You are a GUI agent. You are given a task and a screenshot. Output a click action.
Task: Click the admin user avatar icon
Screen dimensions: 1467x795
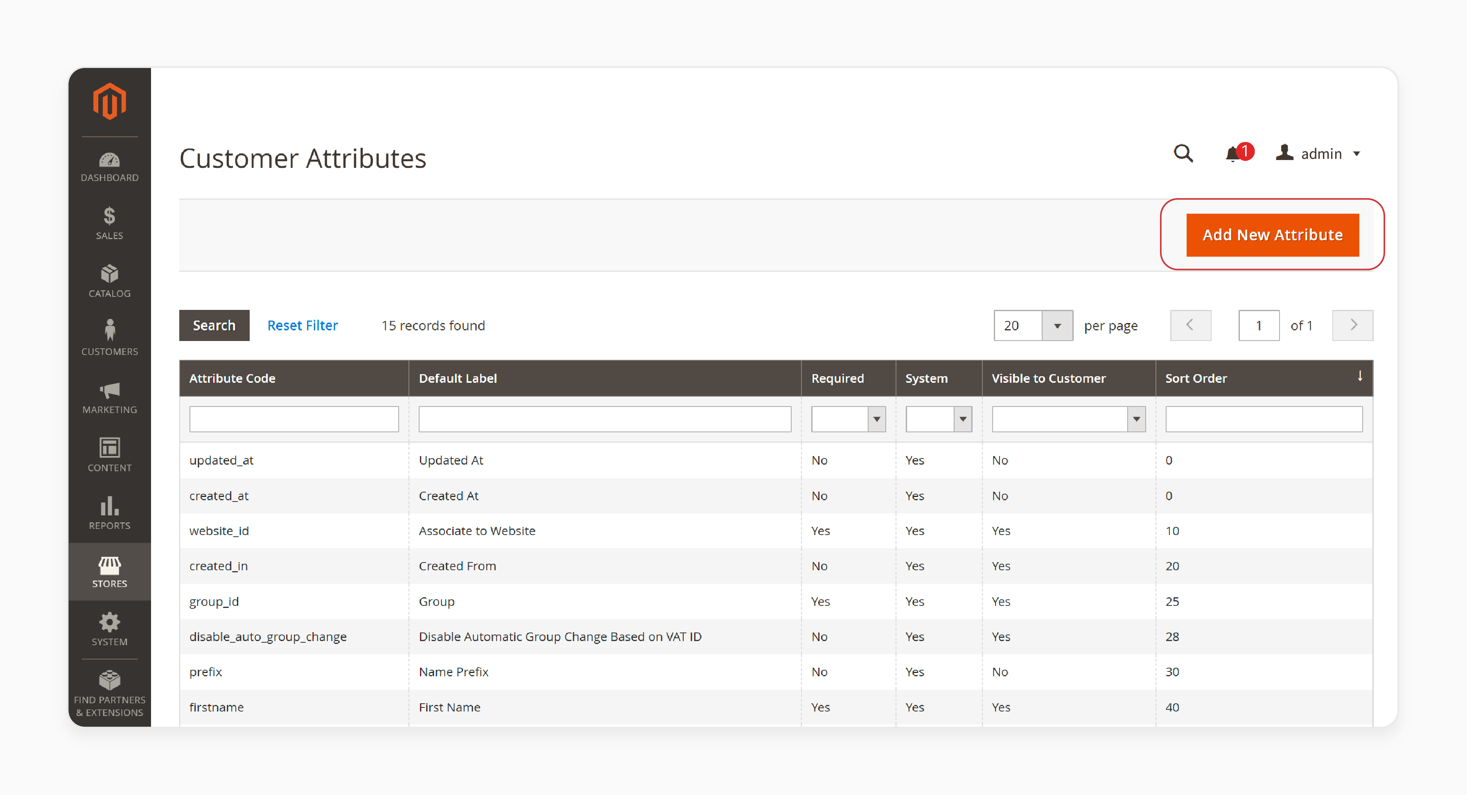click(1284, 153)
